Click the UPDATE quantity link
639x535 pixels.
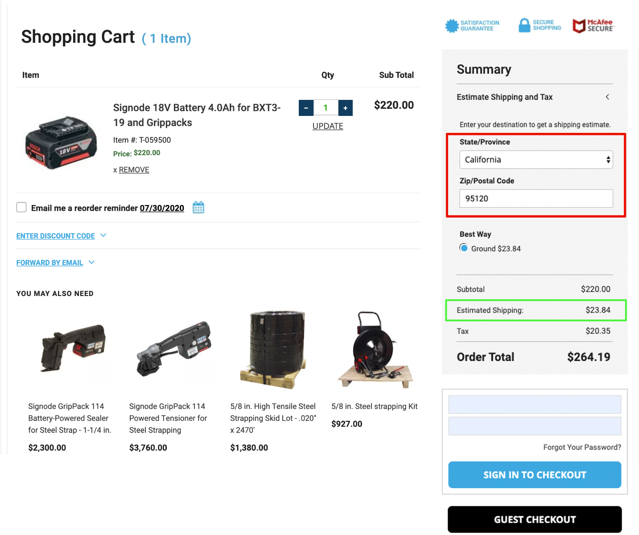tap(328, 126)
